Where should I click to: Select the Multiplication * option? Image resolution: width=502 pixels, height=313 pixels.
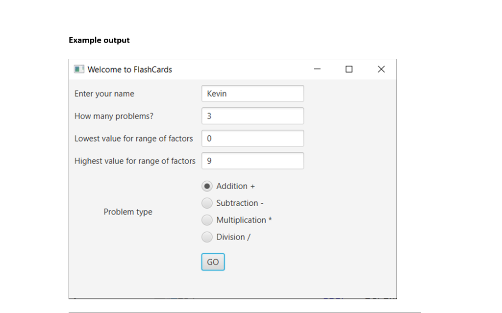[x=207, y=220]
